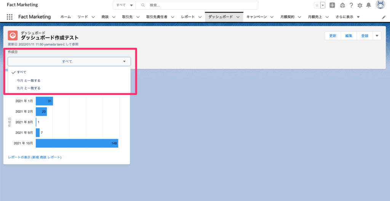This screenshot has height=201, width=390.
Task: Open the レポートの表示 link
Action: pos(35,157)
